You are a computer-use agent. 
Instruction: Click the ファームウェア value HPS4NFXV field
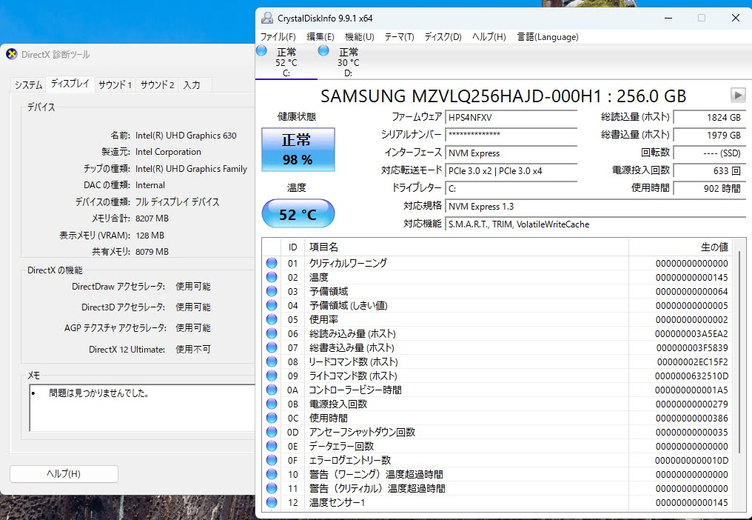coord(511,118)
